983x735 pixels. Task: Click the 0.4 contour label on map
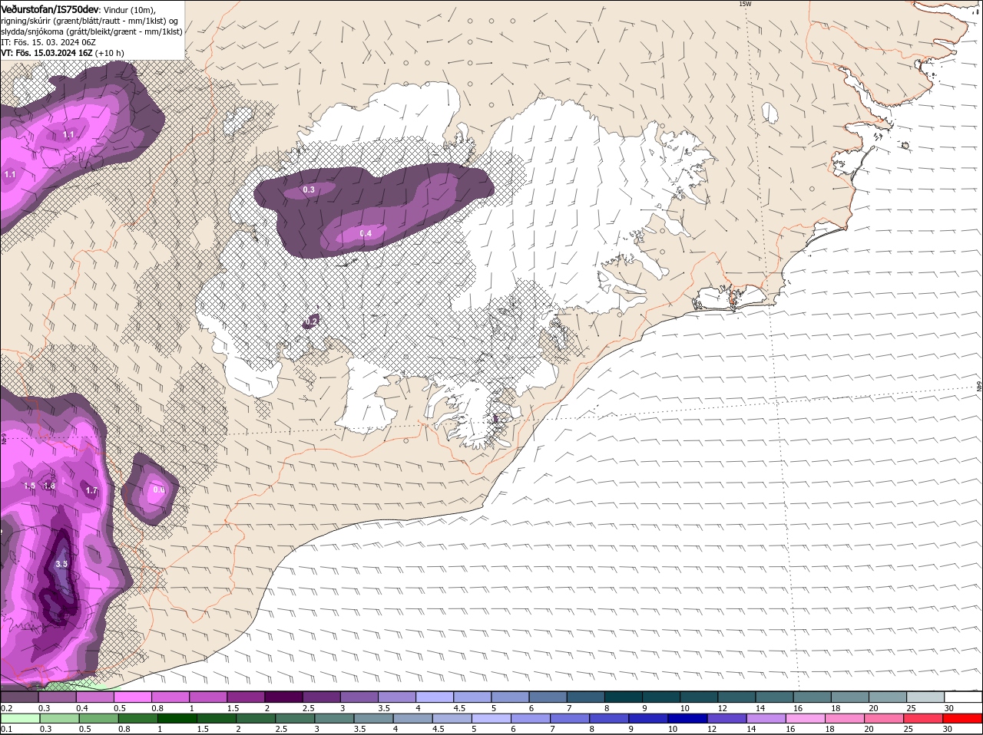[366, 233]
